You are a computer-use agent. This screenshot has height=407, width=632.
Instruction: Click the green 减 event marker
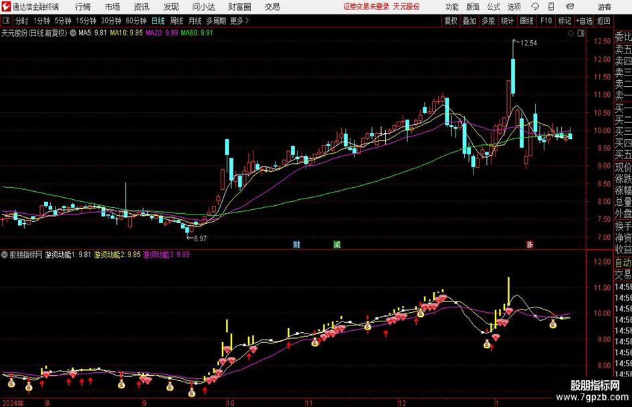(x=336, y=244)
